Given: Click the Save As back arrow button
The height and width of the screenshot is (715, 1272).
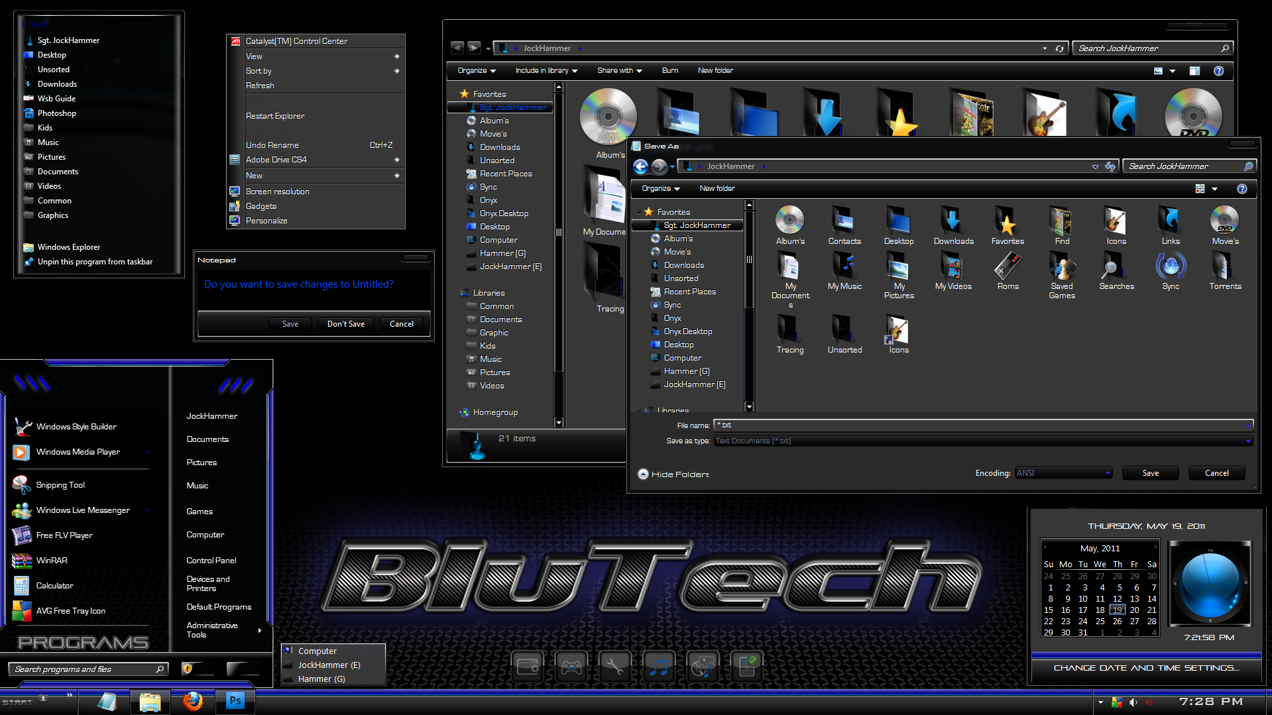Looking at the screenshot, I should click(x=640, y=166).
